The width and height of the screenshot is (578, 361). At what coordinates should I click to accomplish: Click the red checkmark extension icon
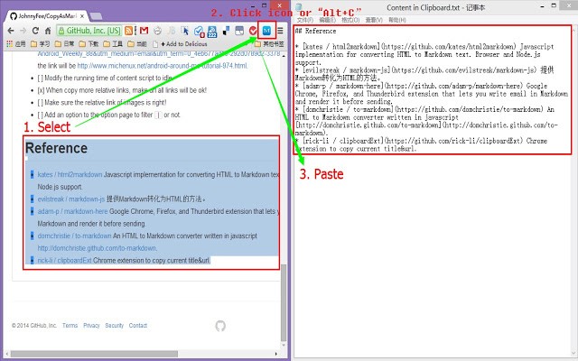click(x=254, y=30)
